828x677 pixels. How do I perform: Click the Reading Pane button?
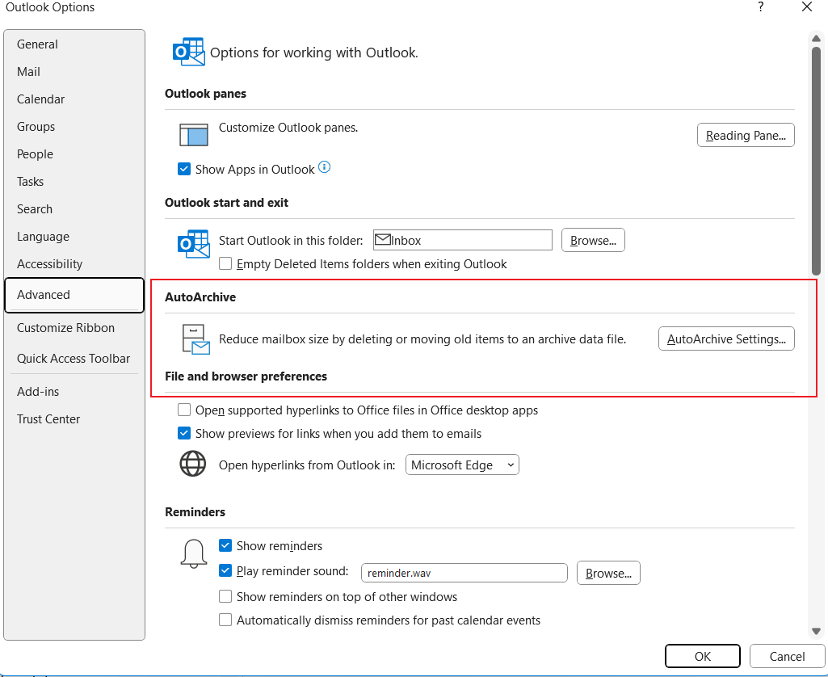[x=745, y=135]
